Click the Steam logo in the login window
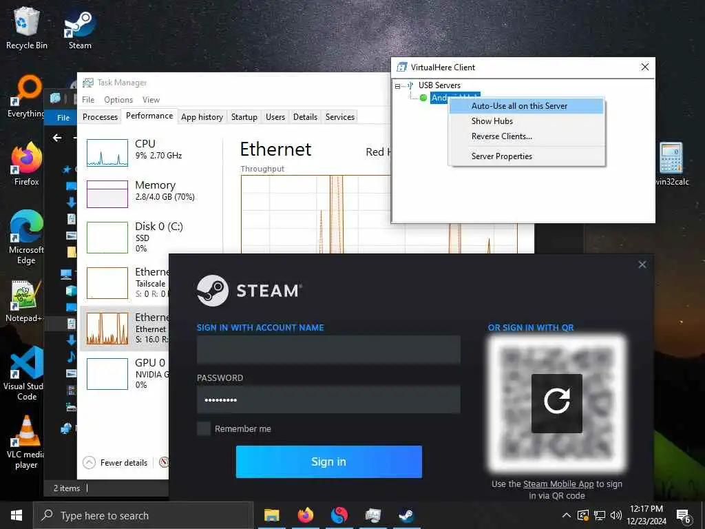This screenshot has width=705, height=529. tap(213, 291)
